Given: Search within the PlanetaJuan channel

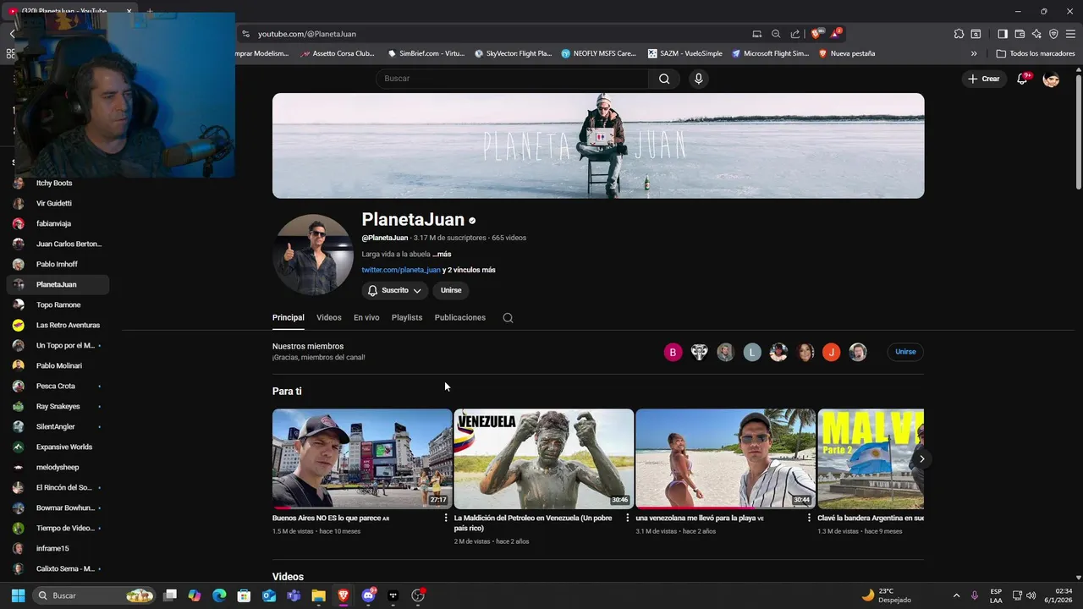Looking at the screenshot, I should pyautogui.click(x=508, y=318).
